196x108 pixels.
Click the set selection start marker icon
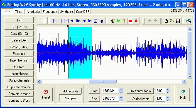(55, 21)
